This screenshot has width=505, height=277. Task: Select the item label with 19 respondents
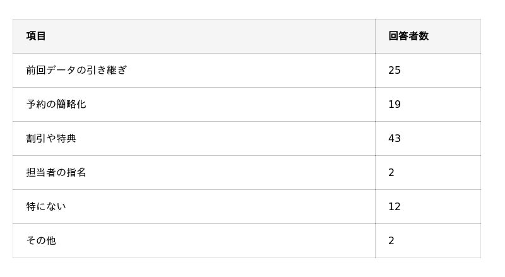56,104
